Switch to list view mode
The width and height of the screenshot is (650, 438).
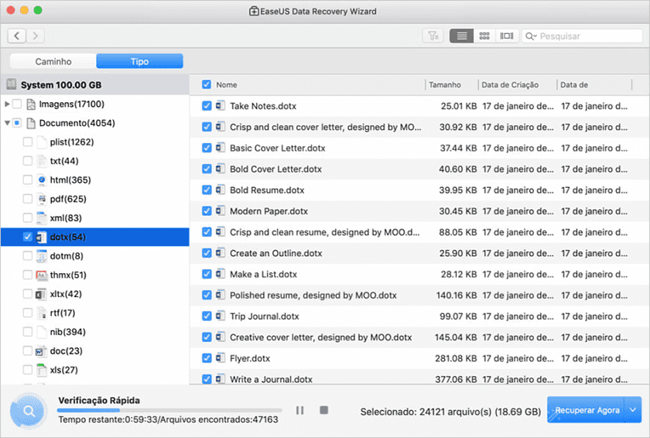pos(461,36)
